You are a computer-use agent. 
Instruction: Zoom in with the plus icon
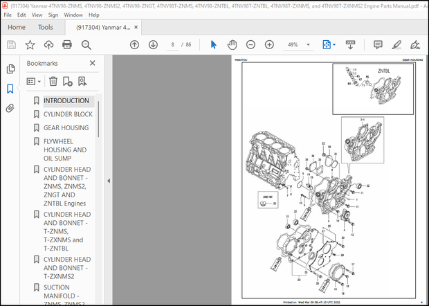click(x=269, y=44)
